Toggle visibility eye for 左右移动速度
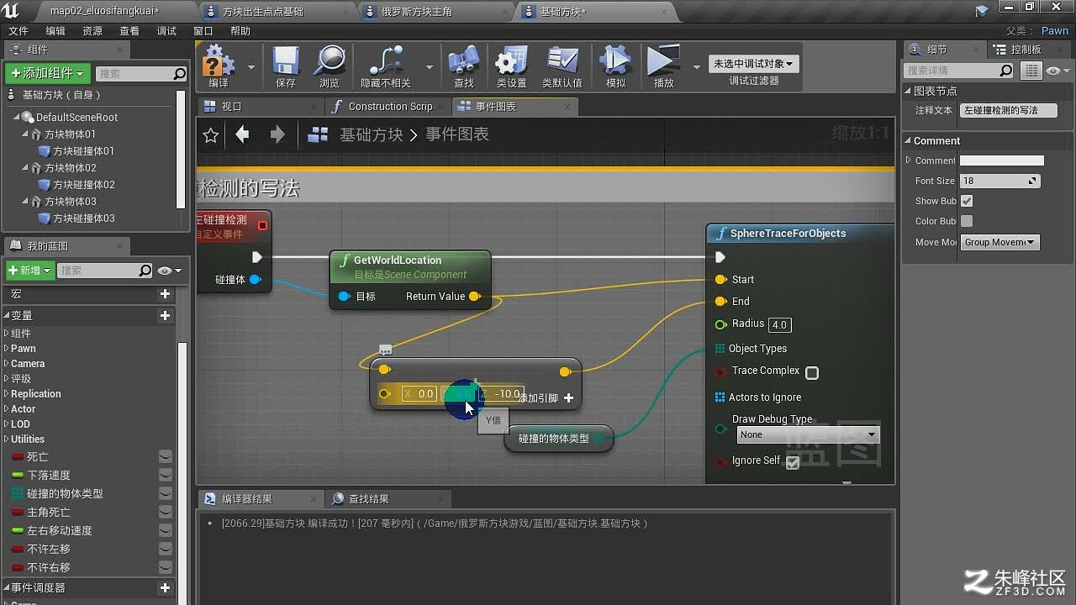This screenshot has width=1076, height=605. click(x=166, y=530)
